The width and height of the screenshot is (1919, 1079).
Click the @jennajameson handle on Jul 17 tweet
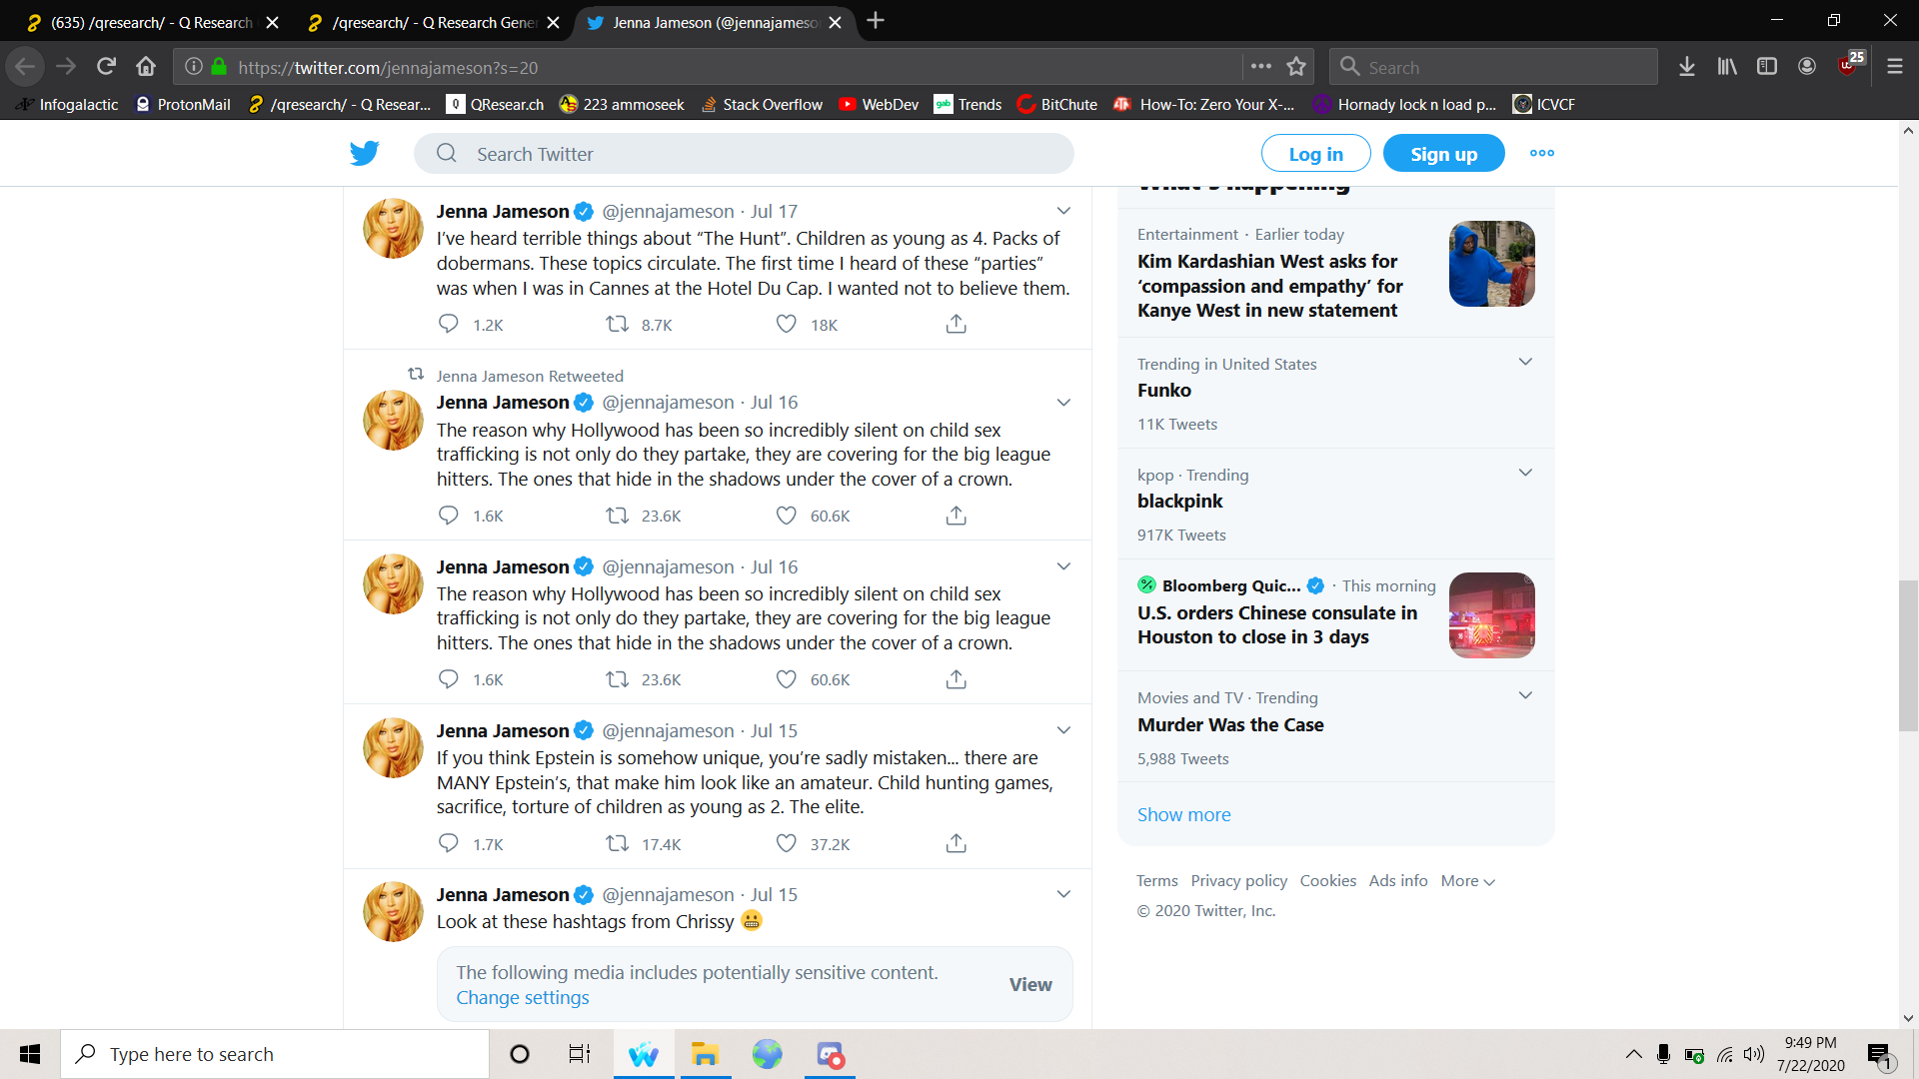coord(668,211)
